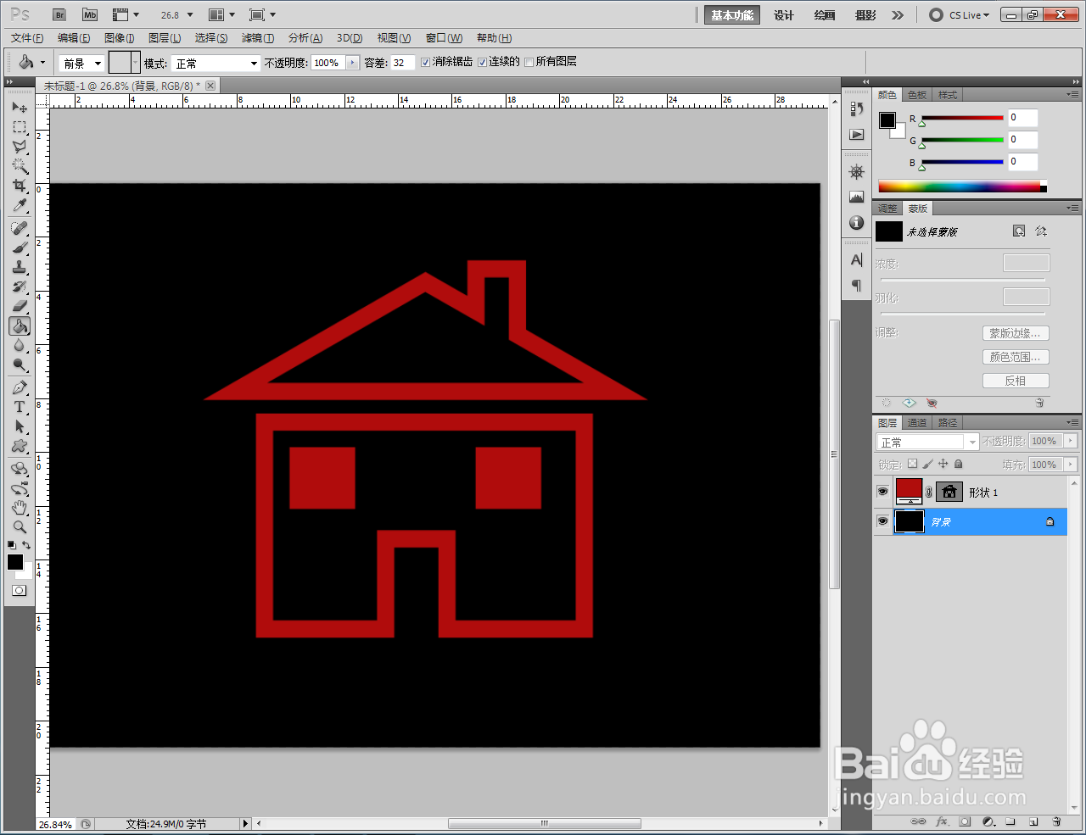The width and height of the screenshot is (1086, 835).
Task: Switch to the 色板 tab
Action: pyautogui.click(x=918, y=95)
